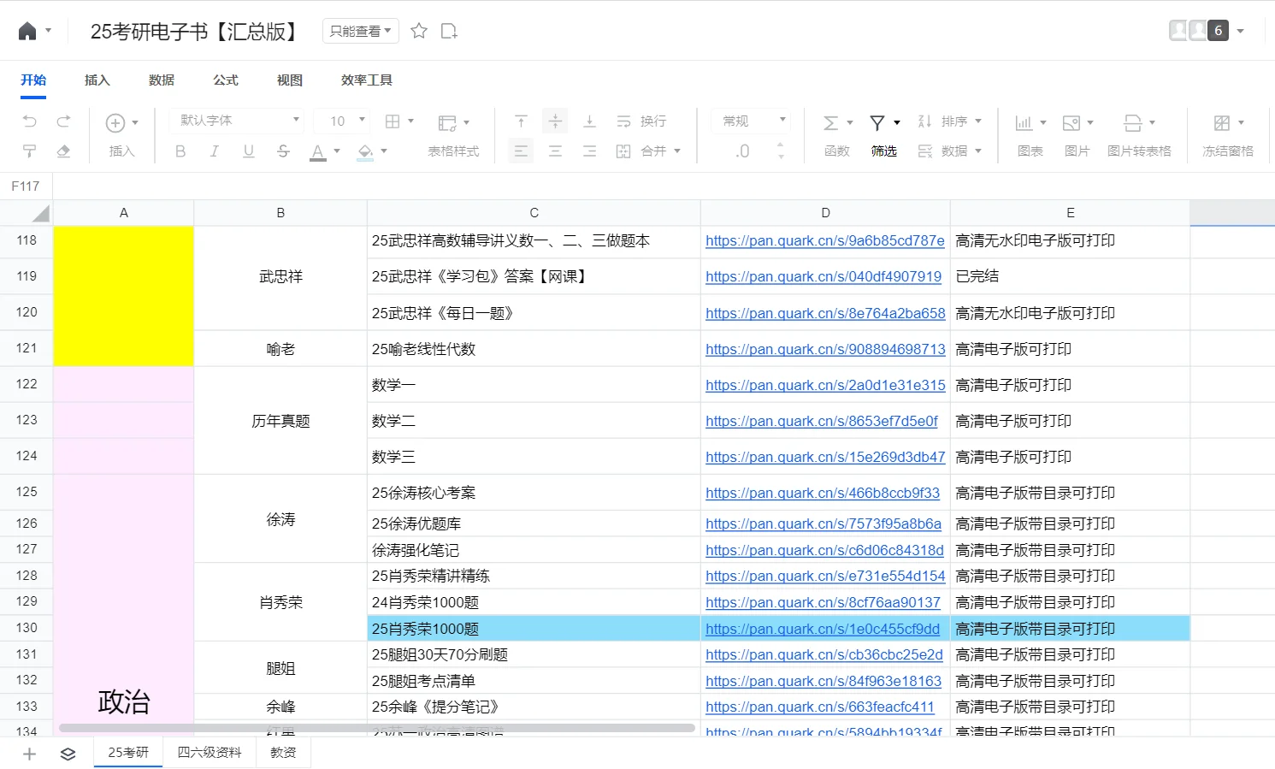Open the 公式 tab
The image size is (1275, 769).
tap(226, 80)
